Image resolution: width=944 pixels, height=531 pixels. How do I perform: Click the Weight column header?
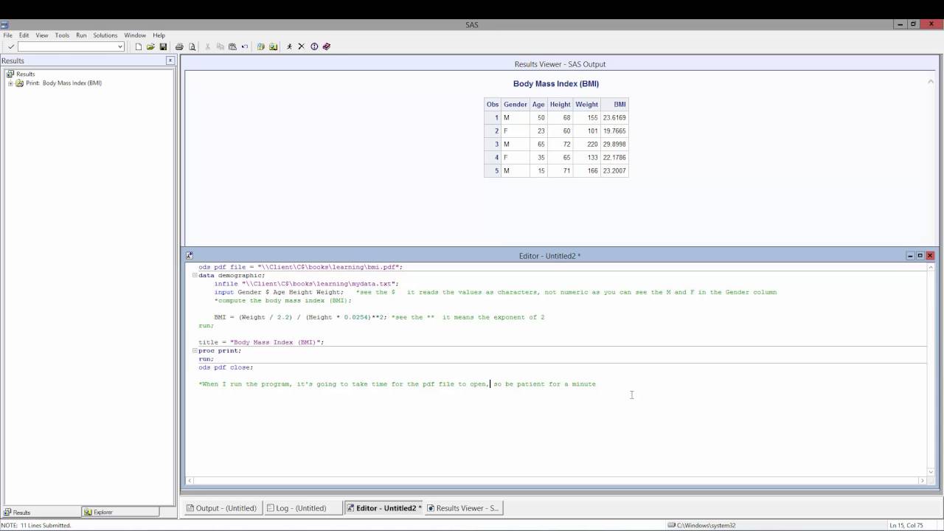point(587,105)
